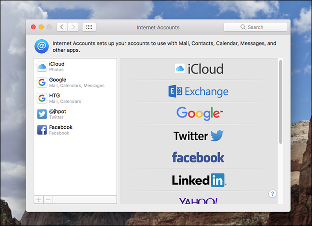Select the Google account in sidebar
Image resolution: width=312 pixels, height=226 pixels.
[x=75, y=82]
